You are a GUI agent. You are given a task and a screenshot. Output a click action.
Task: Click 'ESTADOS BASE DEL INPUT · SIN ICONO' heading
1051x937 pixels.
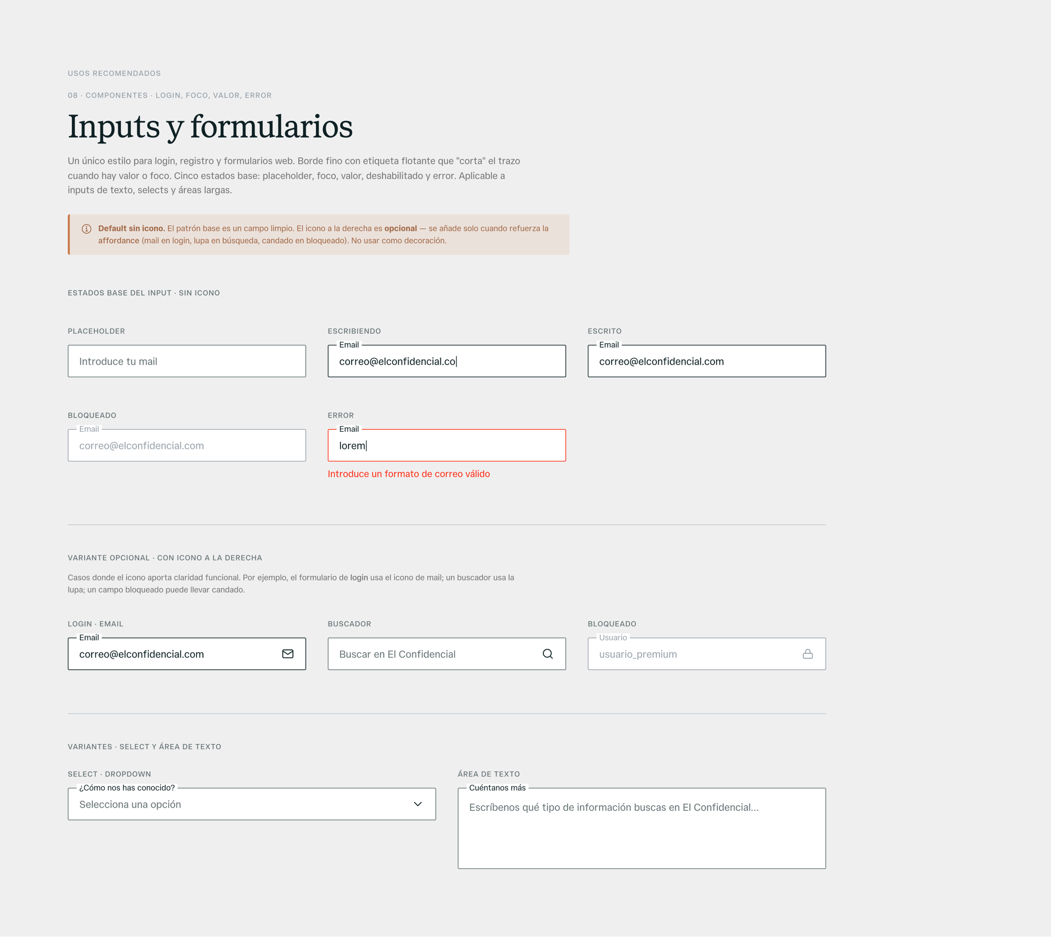coord(144,293)
